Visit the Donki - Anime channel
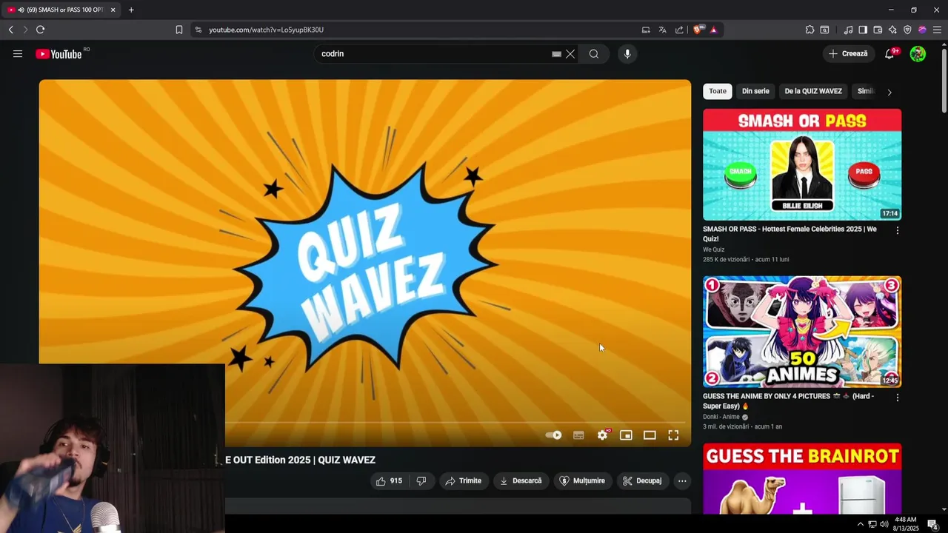 pyautogui.click(x=721, y=417)
